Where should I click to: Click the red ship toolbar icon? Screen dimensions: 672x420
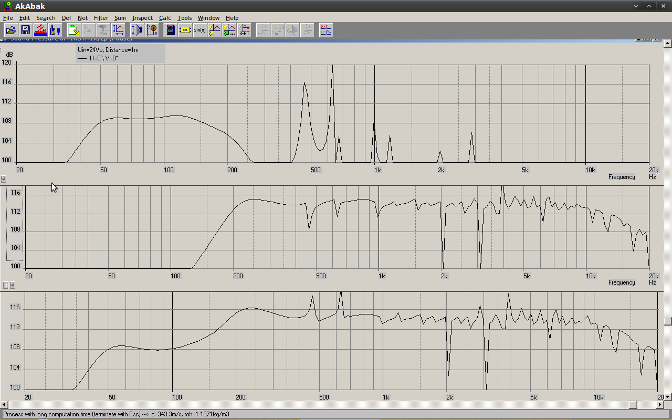pyautogui.click(x=40, y=30)
